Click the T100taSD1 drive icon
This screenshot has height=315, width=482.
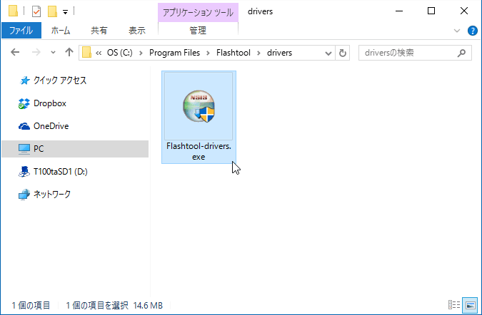pyautogui.click(x=24, y=172)
